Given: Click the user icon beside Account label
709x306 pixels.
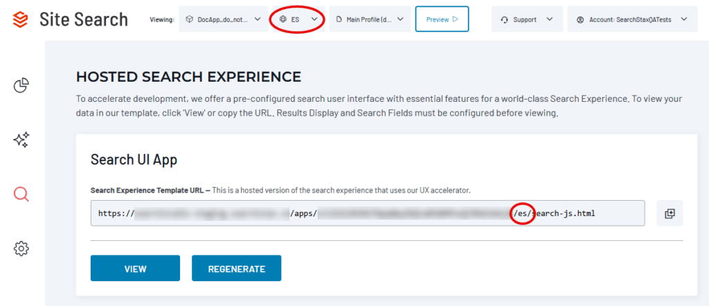Looking at the screenshot, I should pyautogui.click(x=580, y=19).
